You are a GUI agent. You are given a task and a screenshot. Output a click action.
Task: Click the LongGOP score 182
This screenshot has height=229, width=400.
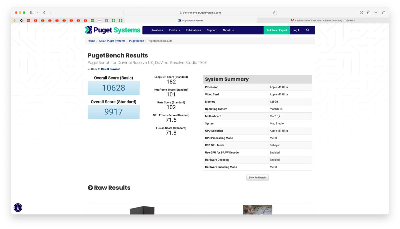pos(171,82)
